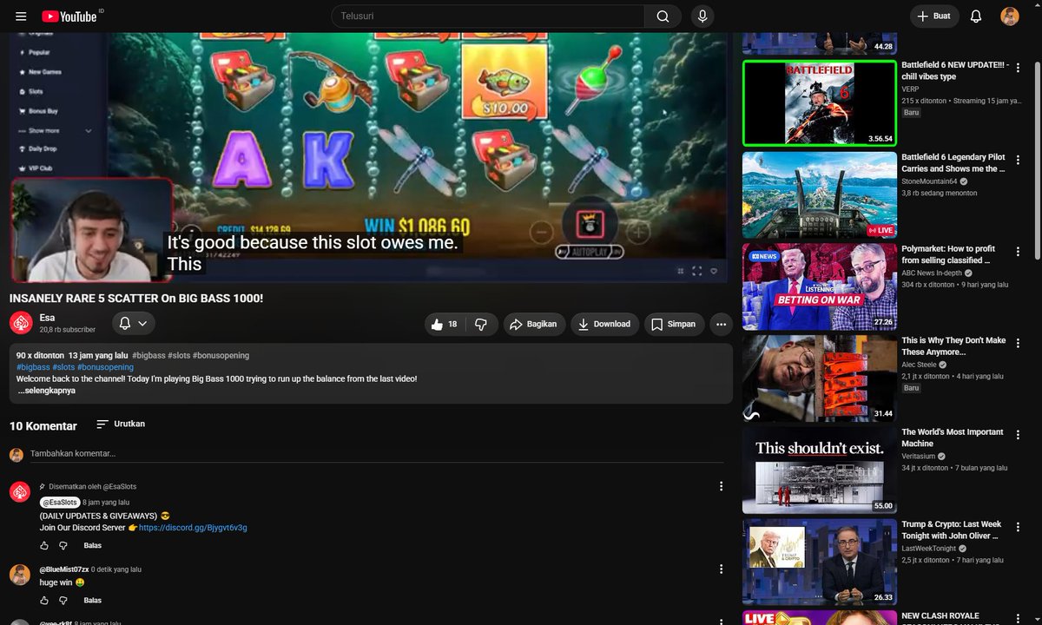Open options for pinned EsaSlots comment
Screen dimensions: 1042x625
point(721,487)
